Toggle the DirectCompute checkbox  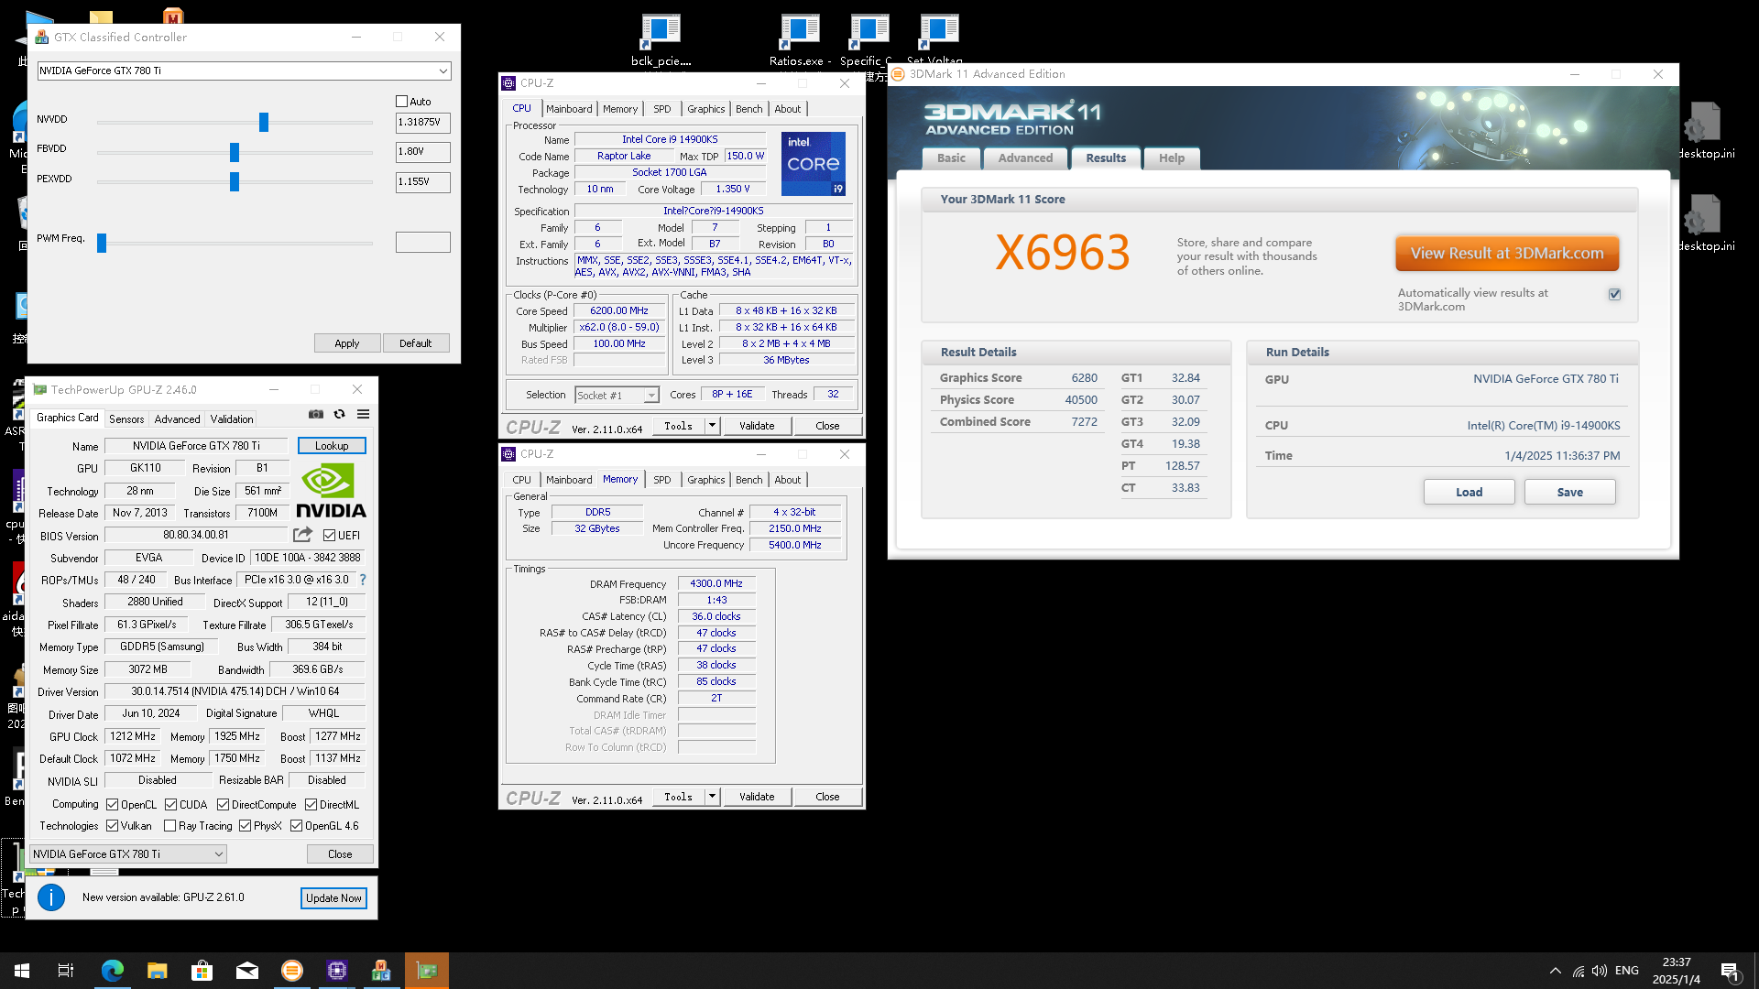[x=223, y=805]
